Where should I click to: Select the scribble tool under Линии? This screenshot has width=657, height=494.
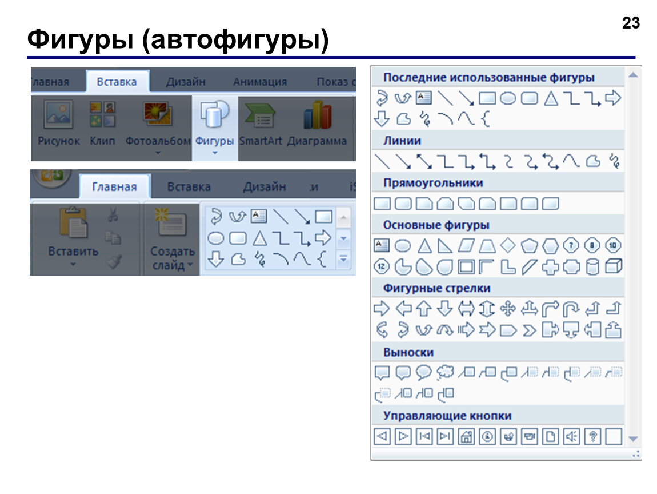(614, 161)
